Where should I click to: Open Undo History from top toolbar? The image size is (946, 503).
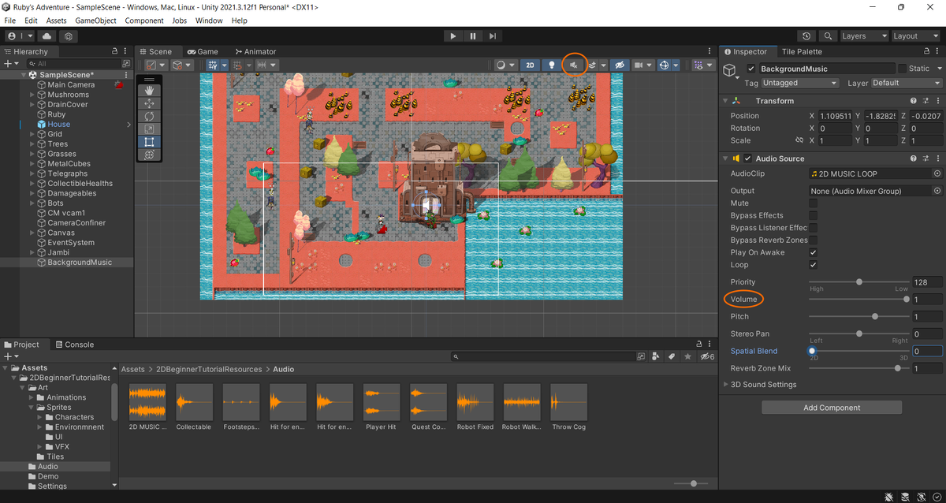806,36
